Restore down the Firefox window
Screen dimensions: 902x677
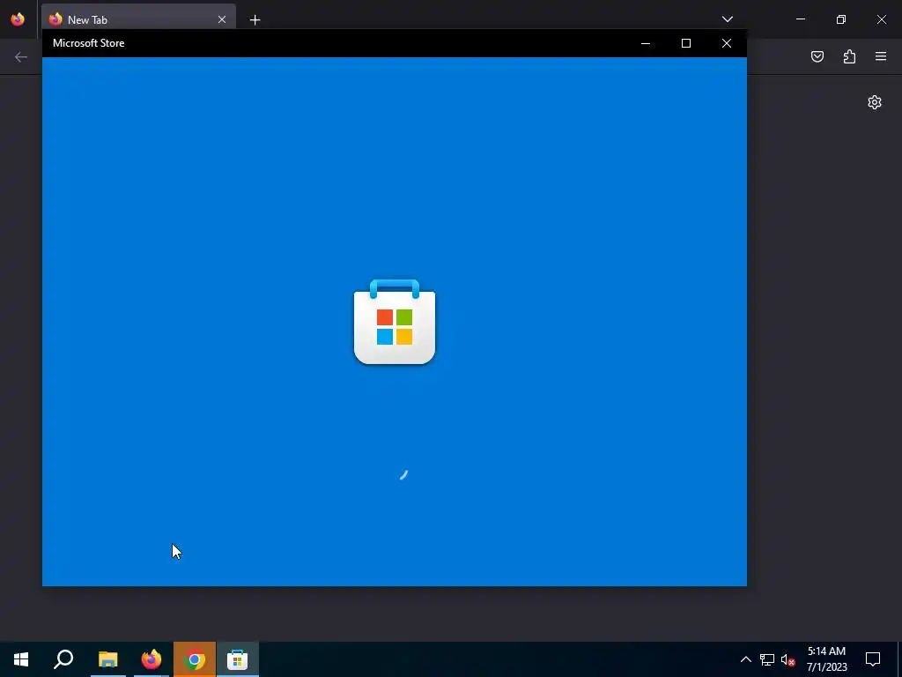(841, 19)
